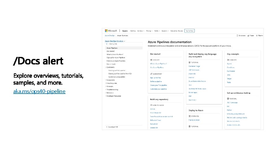Expand the Ecosystems tree node
This screenshot has height=156, width=277.
pos(106,80)
